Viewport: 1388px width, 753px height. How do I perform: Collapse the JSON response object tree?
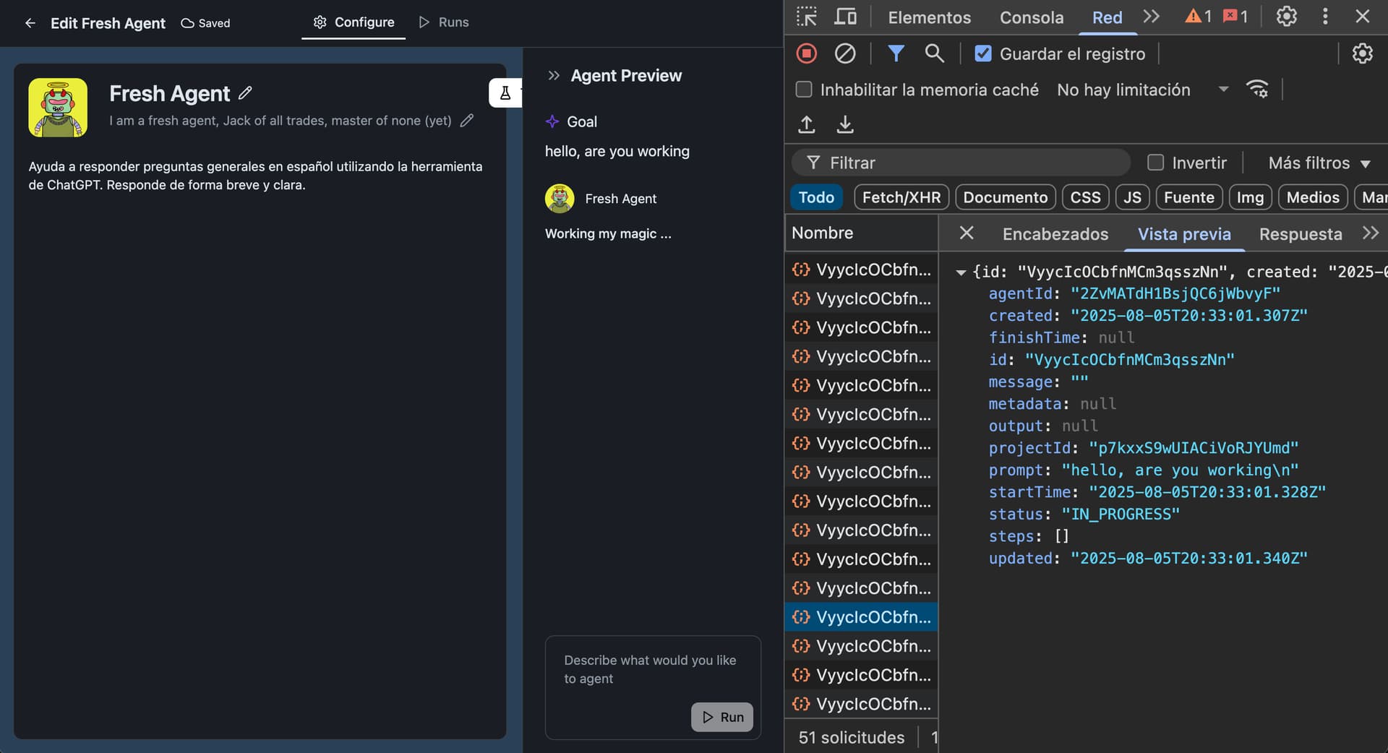point(961,272)
